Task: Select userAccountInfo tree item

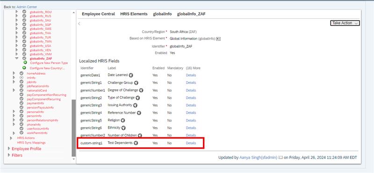Action: (38, 129)
